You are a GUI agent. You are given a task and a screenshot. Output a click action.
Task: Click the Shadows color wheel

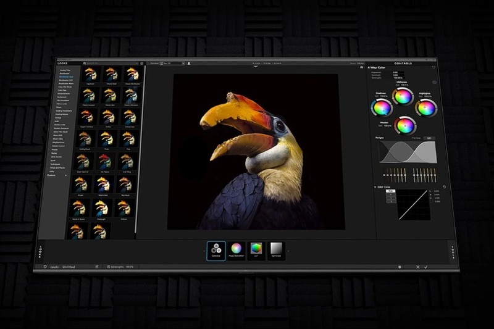coord(381,108)
